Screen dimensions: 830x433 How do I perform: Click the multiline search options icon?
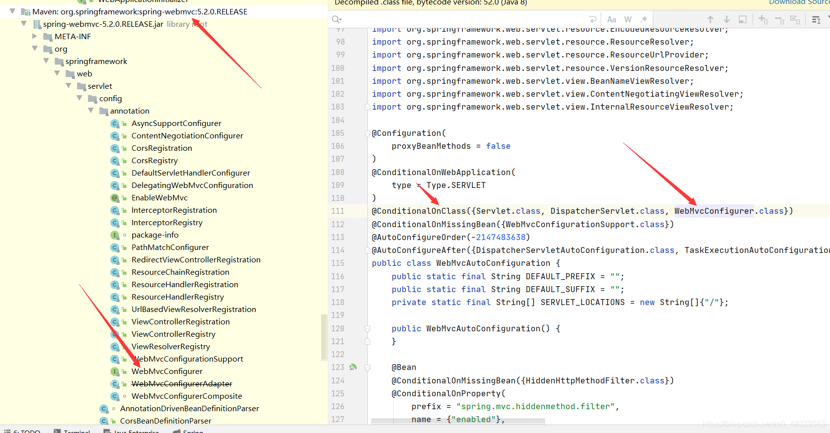pyautogui.click(x=816, y=19)
